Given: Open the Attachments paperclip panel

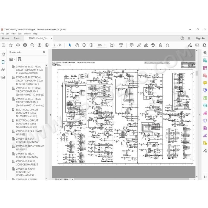Looking at the screenshot, I should click(3, 70).
